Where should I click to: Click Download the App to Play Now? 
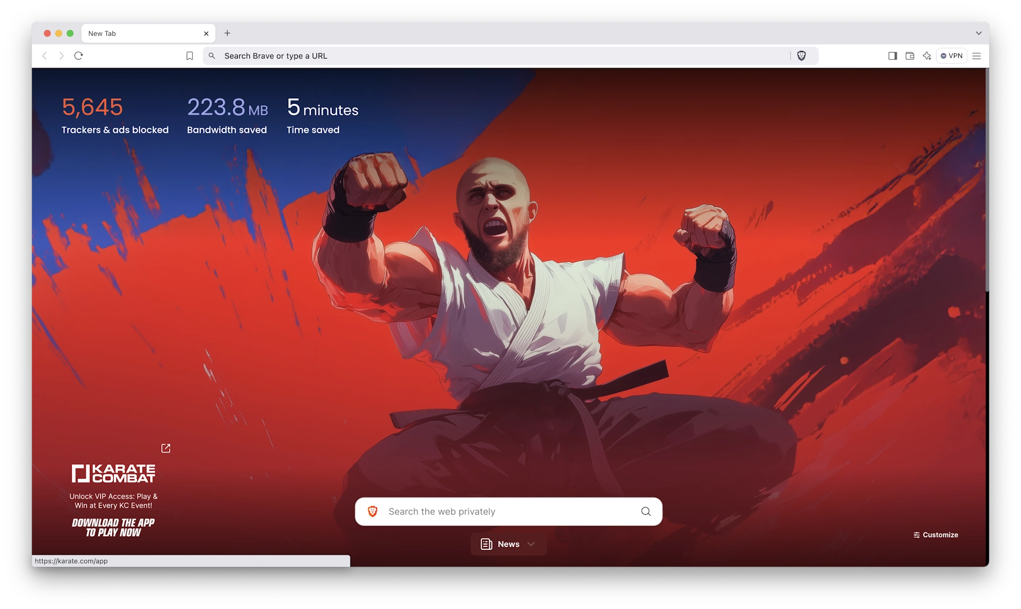(113, 527)
